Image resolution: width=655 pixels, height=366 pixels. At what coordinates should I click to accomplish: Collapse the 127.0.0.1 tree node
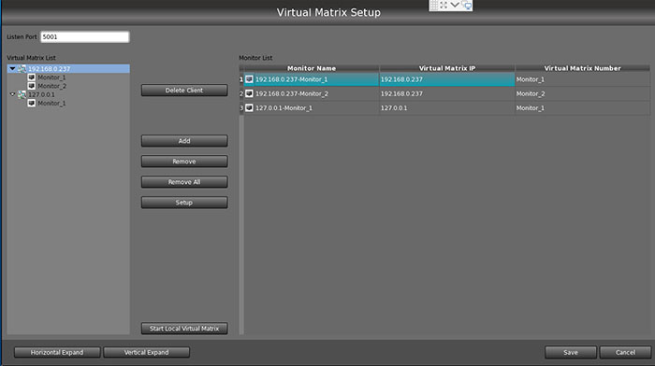coord(12,94)
